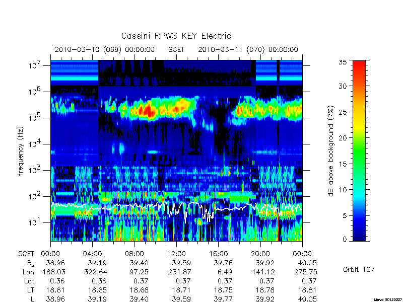This screenshot has height=302, width=403.
Task: Click the 10^3 frequency tick label
Action: (35, 170)
